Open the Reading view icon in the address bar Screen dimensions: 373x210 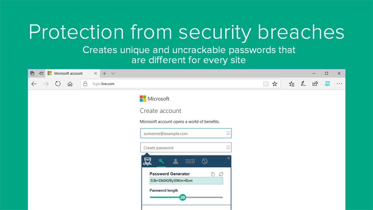pyautogui.click(x=266, y=83)
